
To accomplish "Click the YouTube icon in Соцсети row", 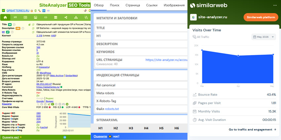I will (x=53, y=104).
